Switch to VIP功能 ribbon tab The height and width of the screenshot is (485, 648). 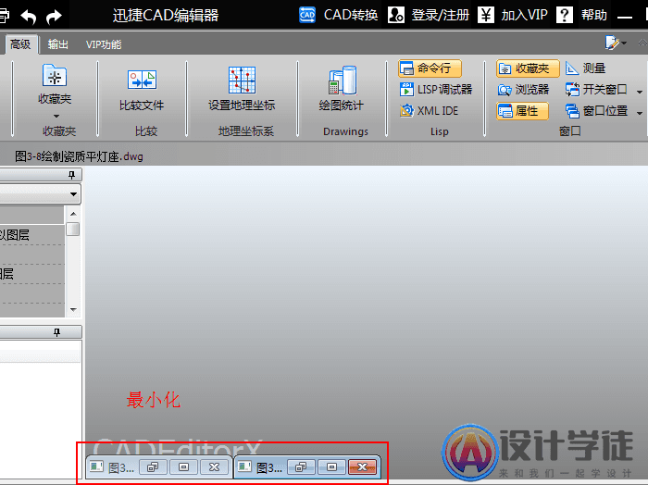[104, 44]
